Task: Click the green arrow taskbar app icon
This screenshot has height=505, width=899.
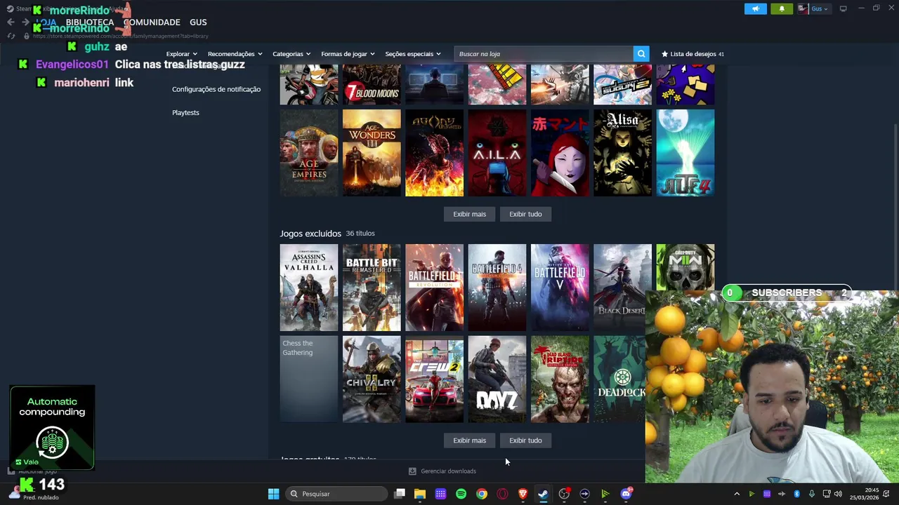Action: pyautogui.click(x=605, y=494)
